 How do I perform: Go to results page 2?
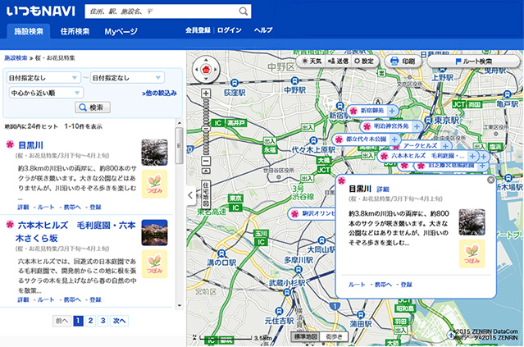coord(90,321)
